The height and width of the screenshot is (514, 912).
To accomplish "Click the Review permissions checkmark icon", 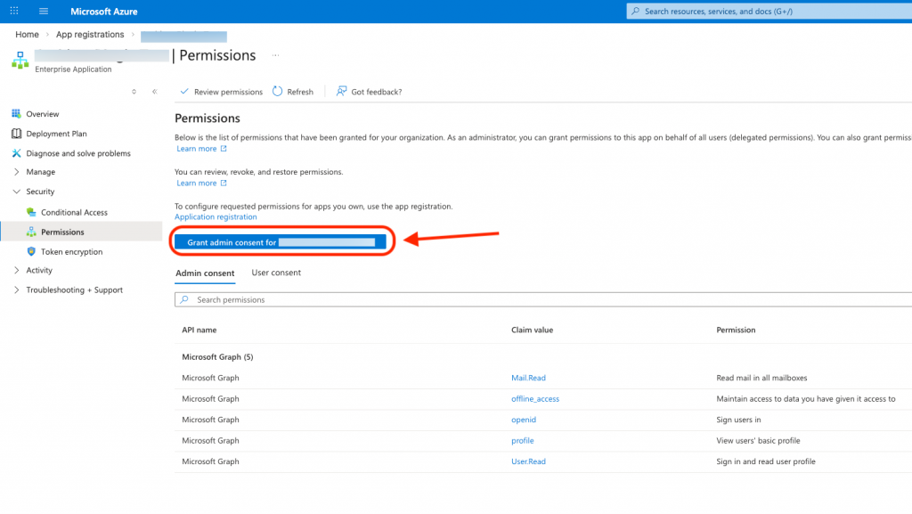I will [184, 91].
